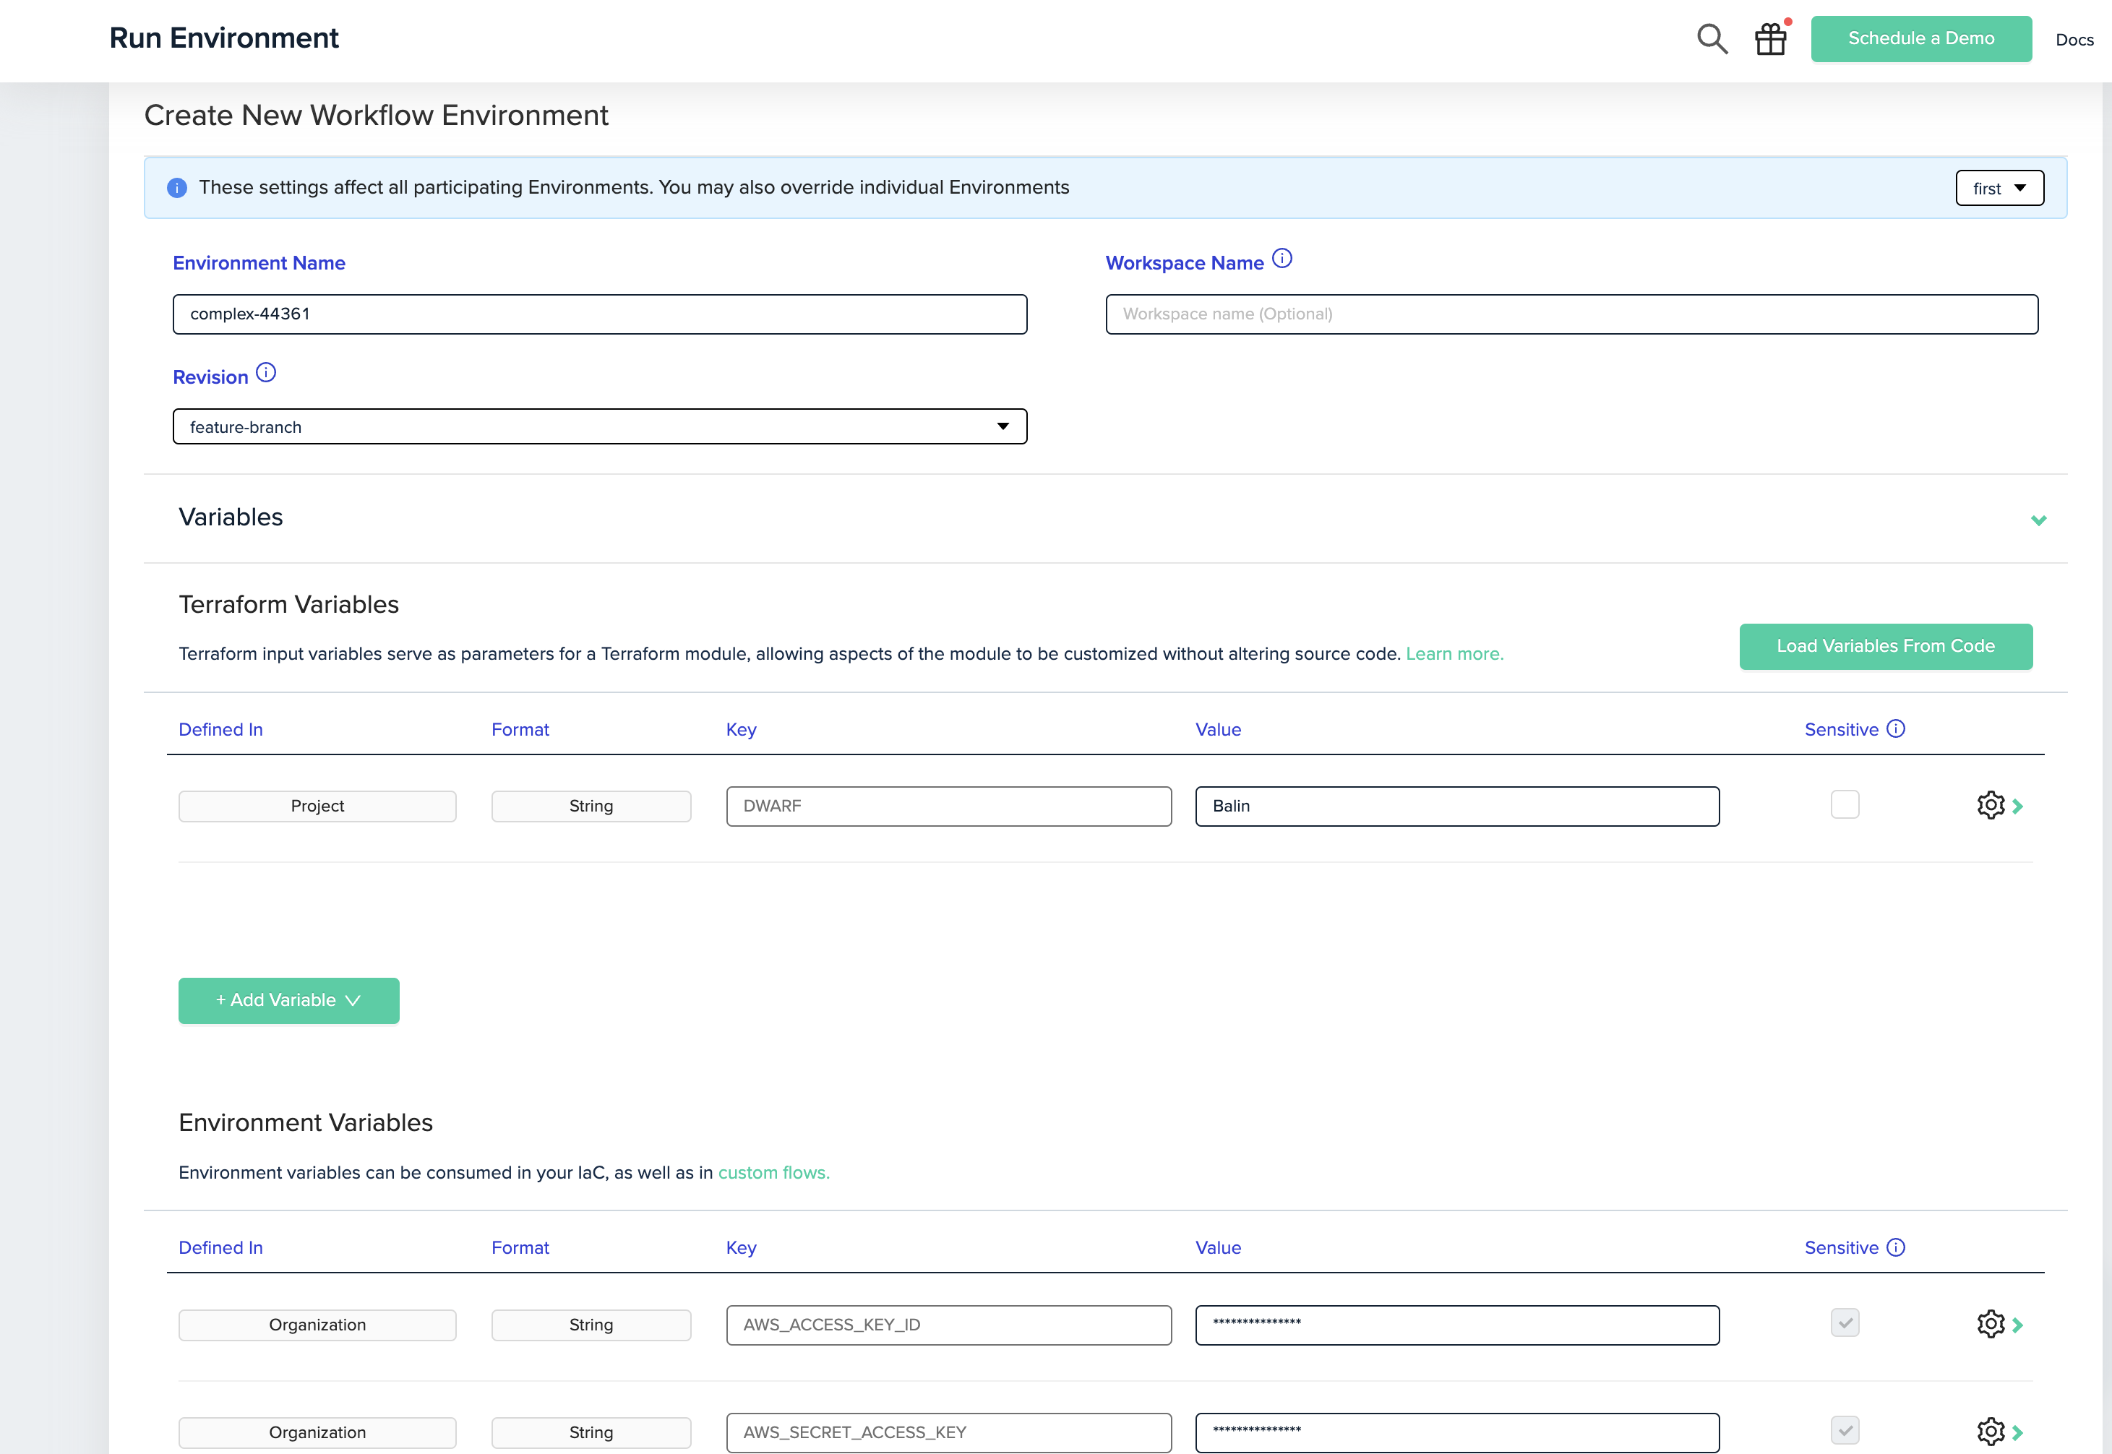
Task: Open the AWS_SECRET_ACCESS_KEY gear settings icon
Action: click(x=1990, y=1431)
